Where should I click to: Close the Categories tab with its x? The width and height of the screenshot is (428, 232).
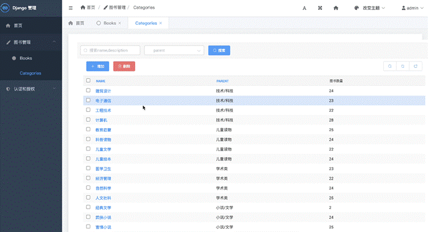(161, 23)
